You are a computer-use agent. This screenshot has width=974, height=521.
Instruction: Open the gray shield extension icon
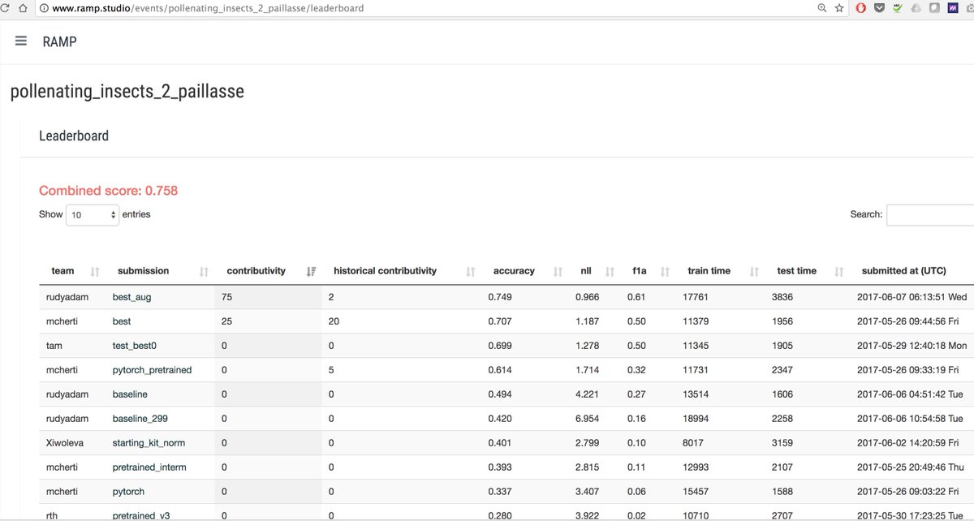(934, 8)
